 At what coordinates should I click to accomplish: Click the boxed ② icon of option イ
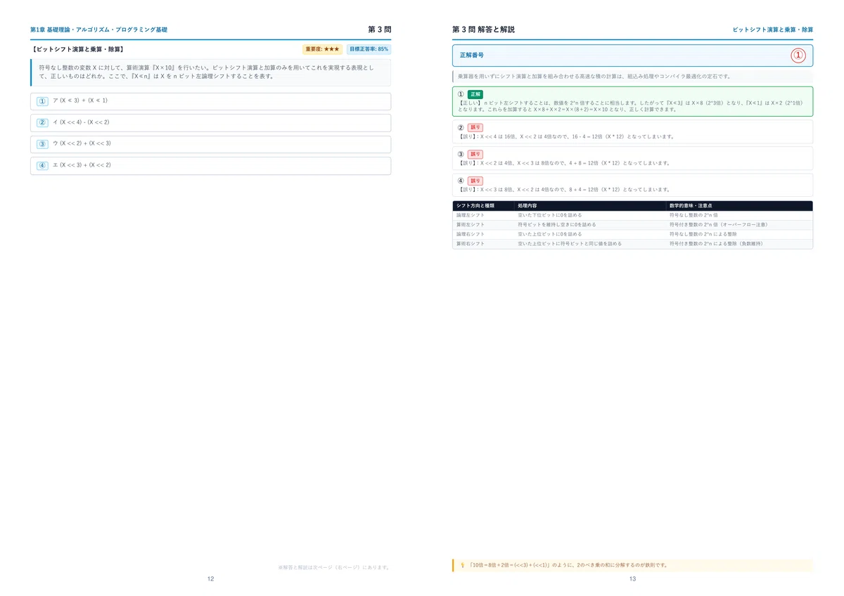[x=42, y=122]
